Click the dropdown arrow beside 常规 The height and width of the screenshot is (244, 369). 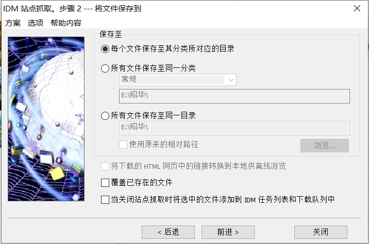231,80
